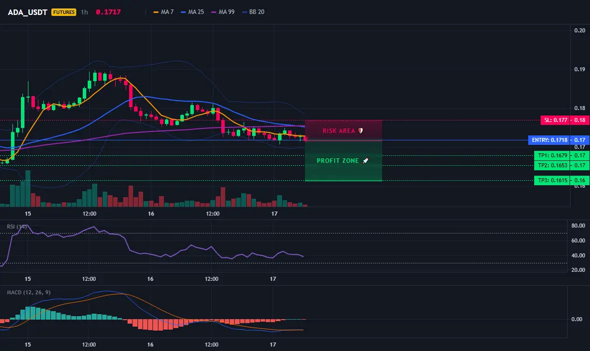Viewport: 590px width, 351px height.
Task: Click the 0.16 axis tag beside TP3 label
Action: [x=580, y=180]
